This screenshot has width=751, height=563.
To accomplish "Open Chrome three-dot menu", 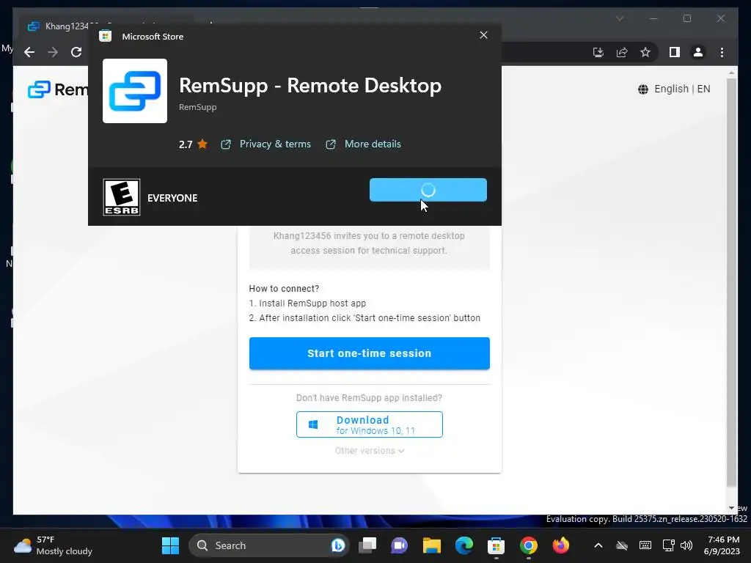I will click(722, 52).
